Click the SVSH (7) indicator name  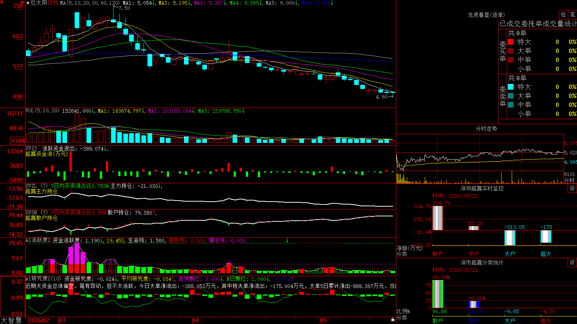coord(36,213)
